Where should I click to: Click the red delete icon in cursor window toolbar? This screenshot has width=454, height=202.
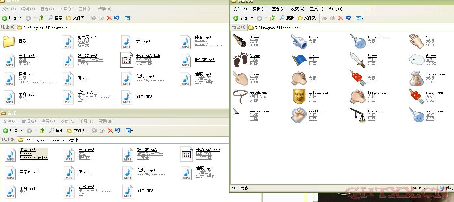(340, 18)
